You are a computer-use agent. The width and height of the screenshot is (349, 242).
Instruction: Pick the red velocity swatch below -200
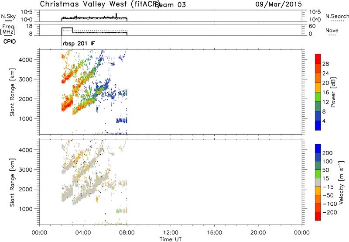[318, 216]
